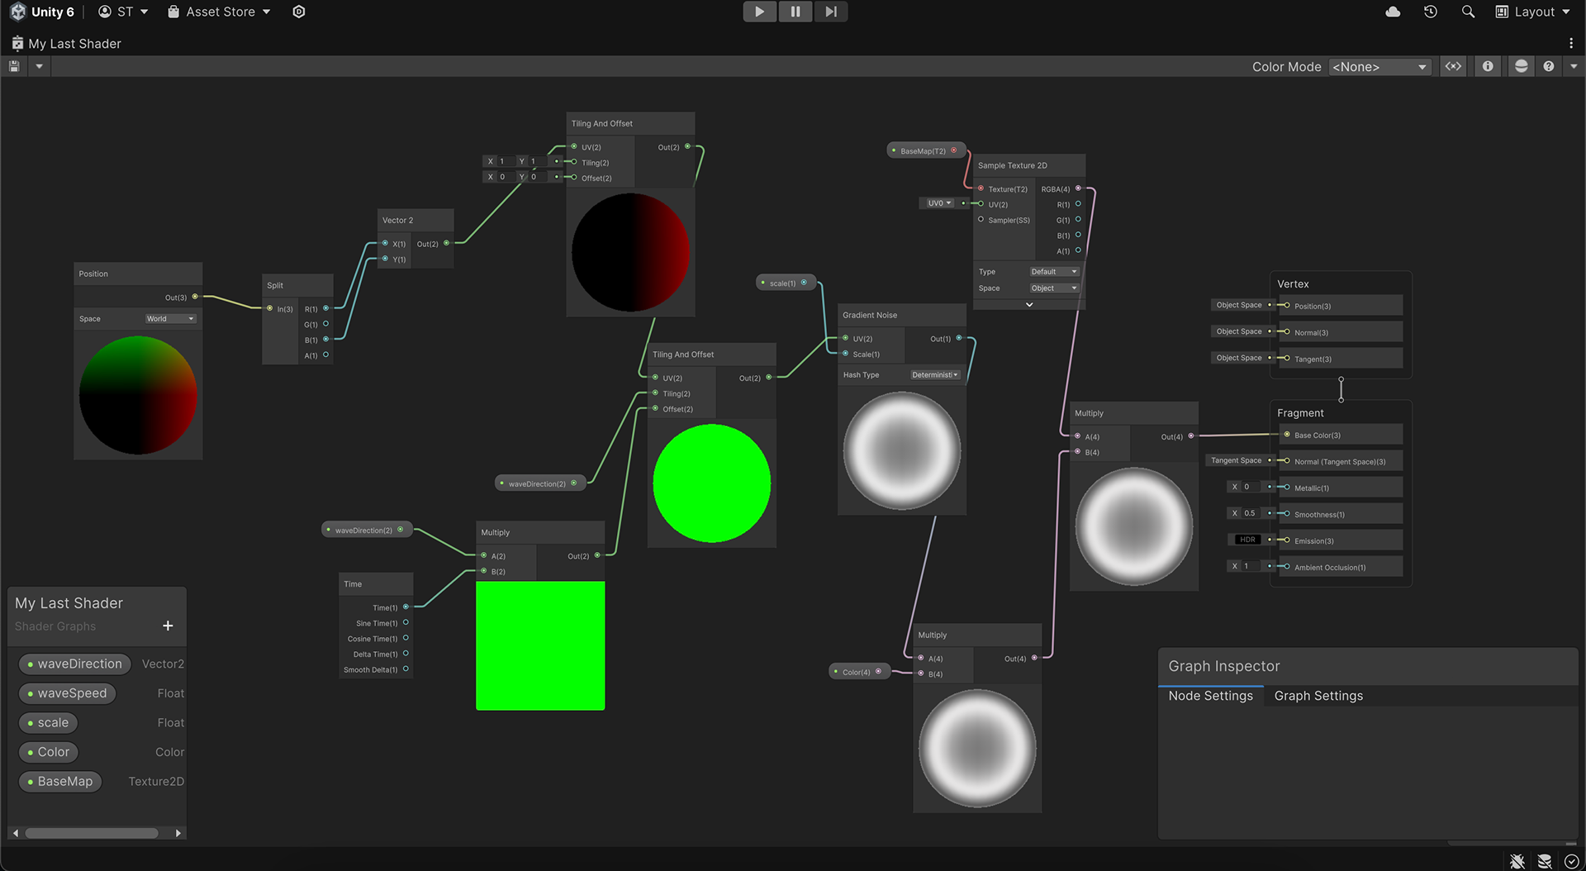Image resolution: width=1586 pixels, height=871 pixels.
Task: Switch to the Graph Settings tab
Action: (1318, 696)
